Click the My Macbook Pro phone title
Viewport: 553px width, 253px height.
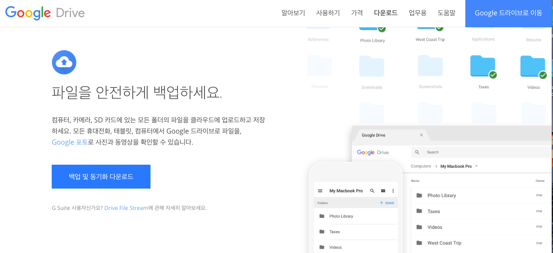pos(346,191)
